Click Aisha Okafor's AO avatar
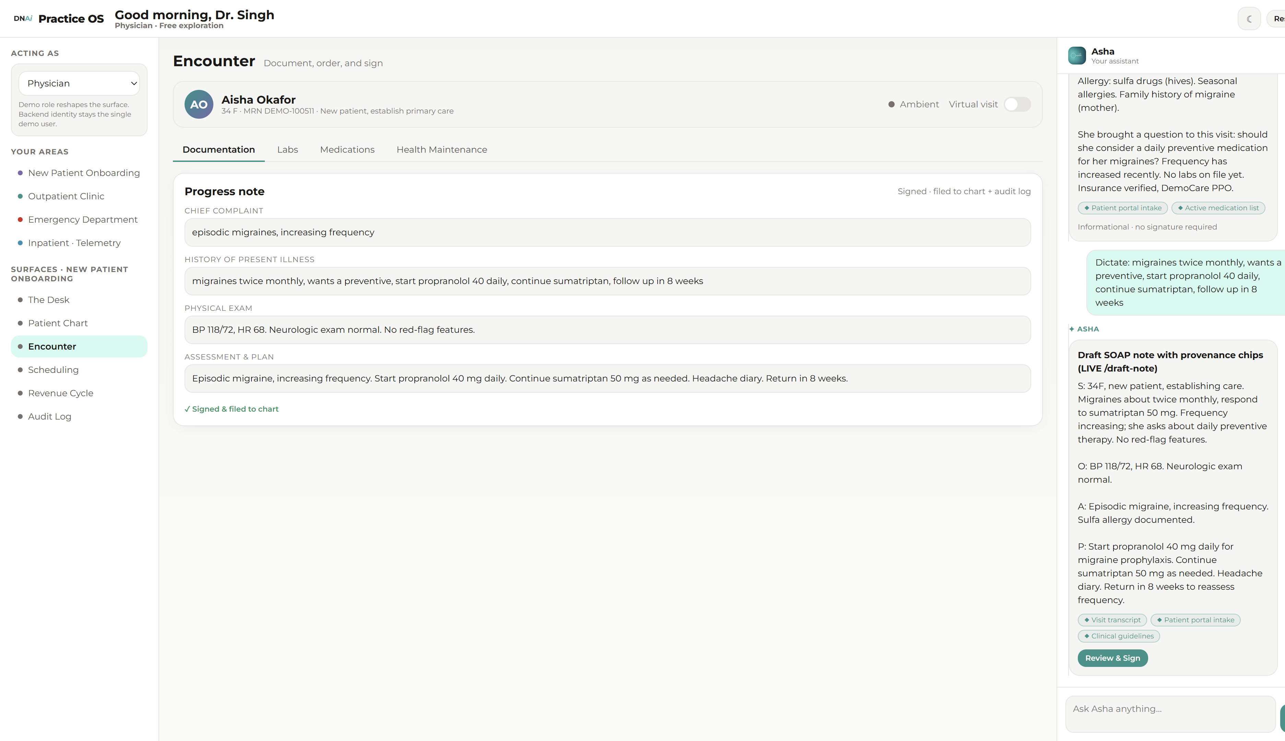The image size is (1285, 741). pos(199,104)
